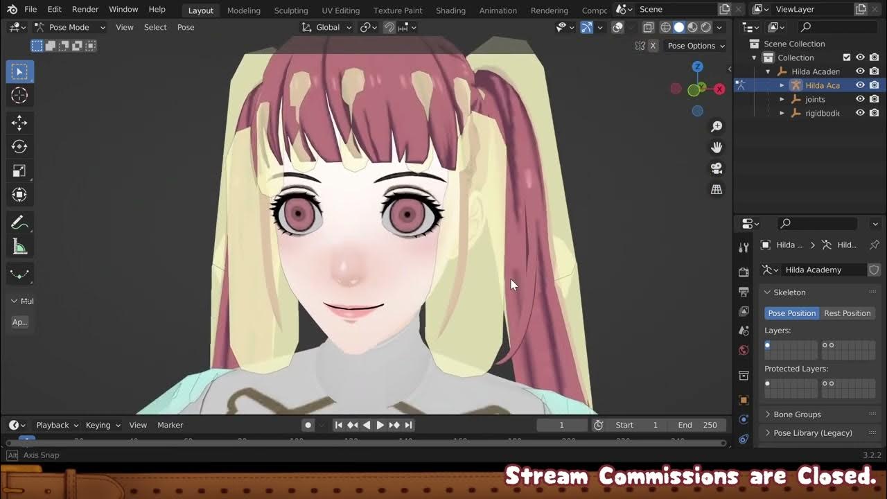This screenshot has height=499, width=887.
Task: Click the Zoom view magnifier icon
Action: click(717, 126)
